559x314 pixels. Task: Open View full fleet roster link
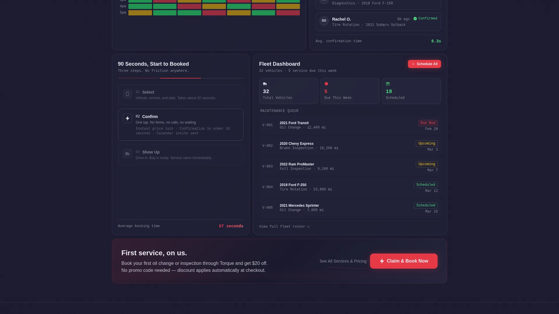(x=284, y=227)
